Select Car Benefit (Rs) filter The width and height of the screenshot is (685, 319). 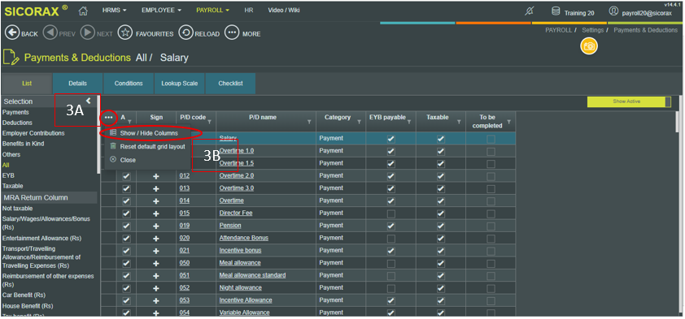coord(24,295)
